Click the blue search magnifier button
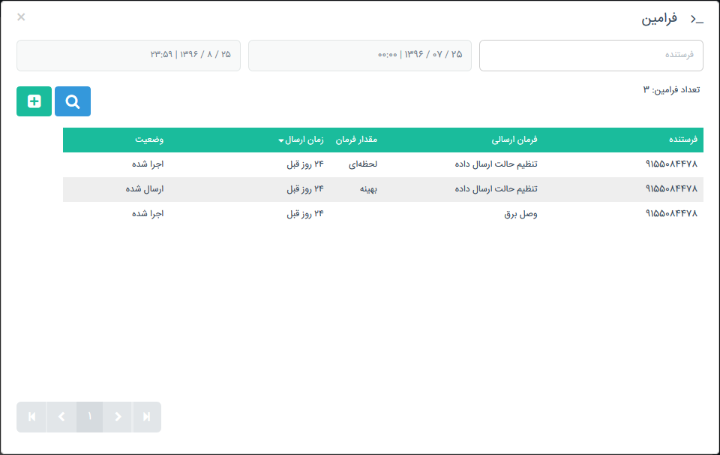Screen dimensions: 720x455 (x=73, y=101)
